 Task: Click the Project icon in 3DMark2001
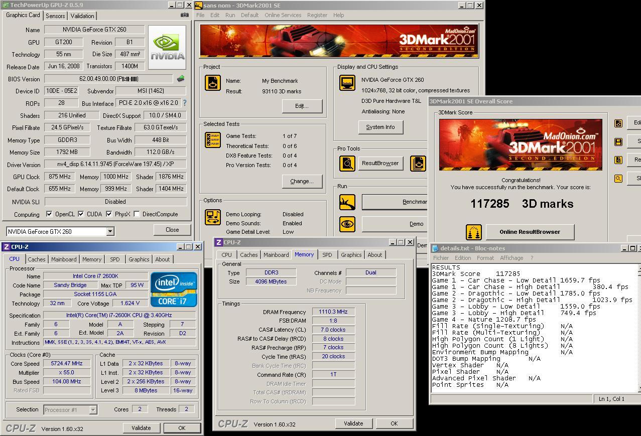tap(213, 83)
